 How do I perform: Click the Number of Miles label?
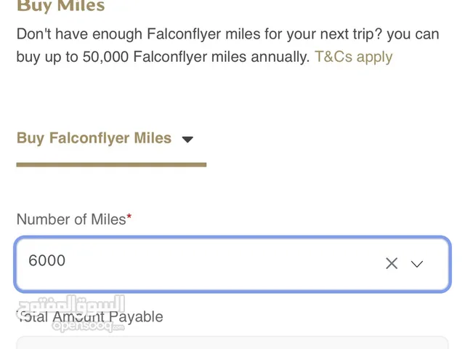[71, 220]
